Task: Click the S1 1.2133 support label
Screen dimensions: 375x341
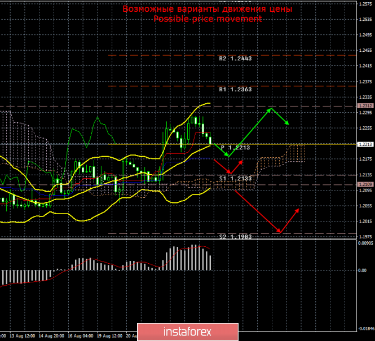Action: pyautogui.click(x=235, y=179)
